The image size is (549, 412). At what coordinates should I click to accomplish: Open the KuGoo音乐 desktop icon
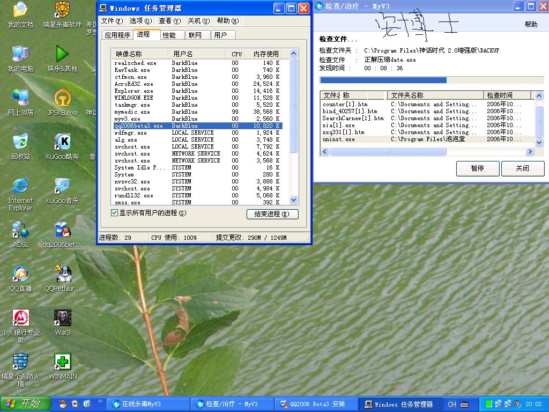[63, 187]
